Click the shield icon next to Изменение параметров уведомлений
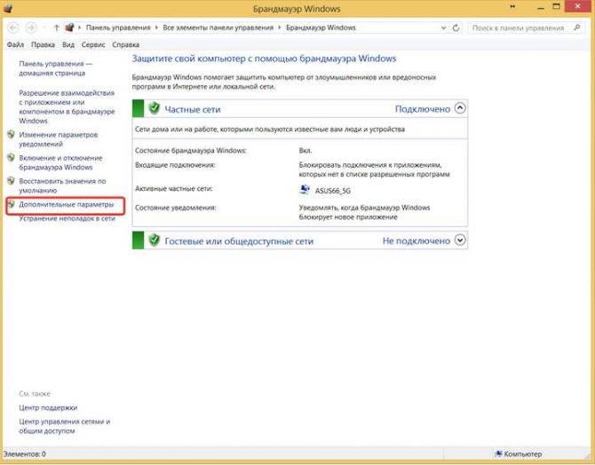 (11, 134)
